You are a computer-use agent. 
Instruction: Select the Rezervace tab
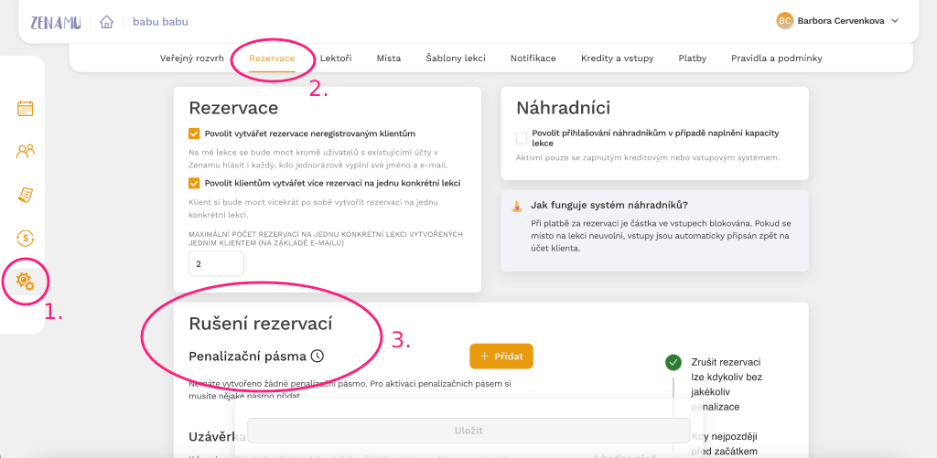pos(272,59)
